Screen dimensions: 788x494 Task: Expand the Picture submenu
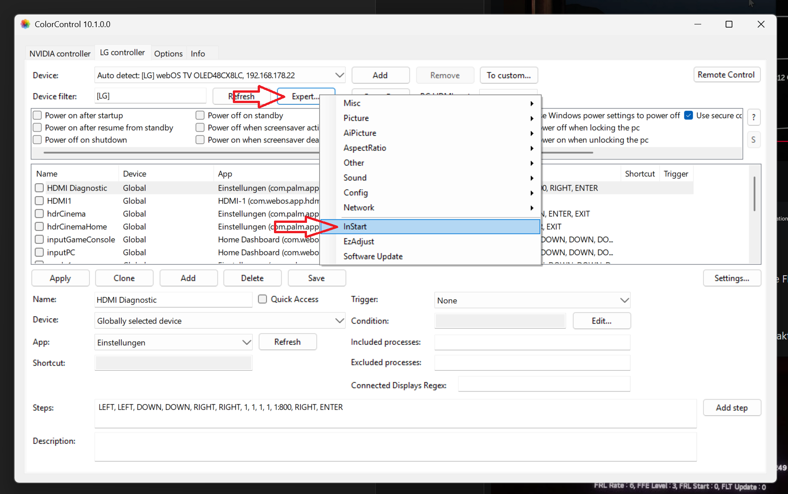click(x=430, y=118)
